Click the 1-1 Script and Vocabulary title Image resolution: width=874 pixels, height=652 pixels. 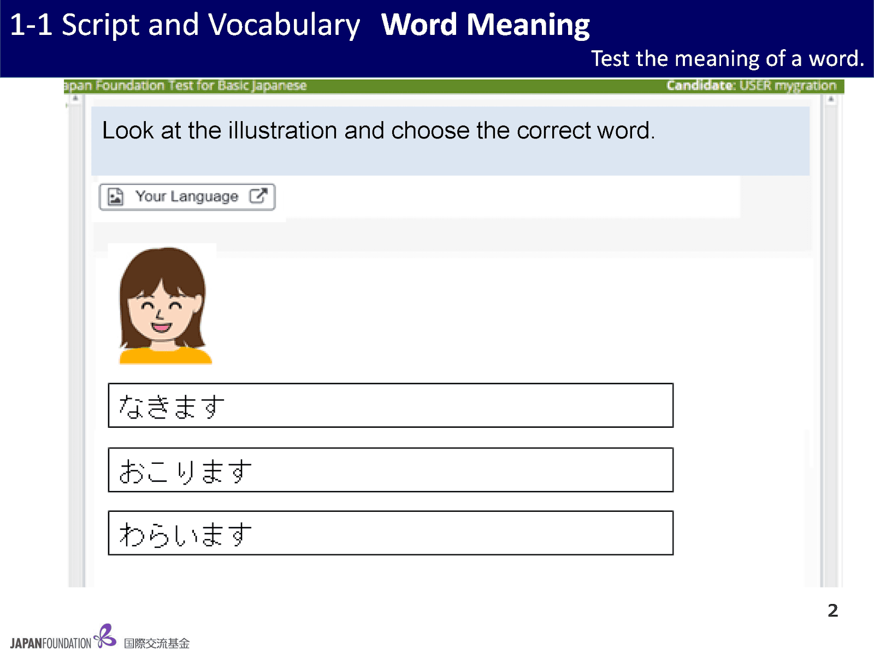tap(185, 25)
